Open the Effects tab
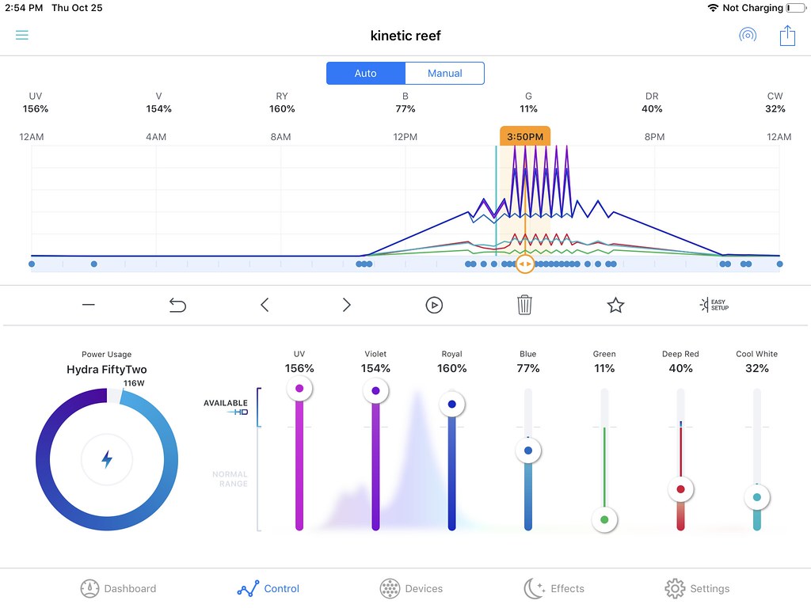 554,588
